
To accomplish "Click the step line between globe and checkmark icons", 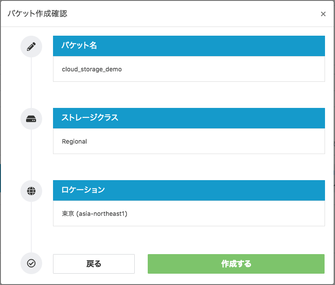I will click(31, 227).
